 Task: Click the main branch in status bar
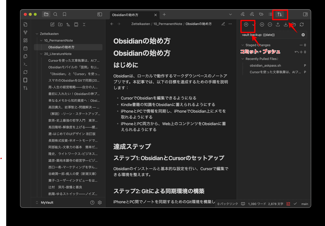305,204
